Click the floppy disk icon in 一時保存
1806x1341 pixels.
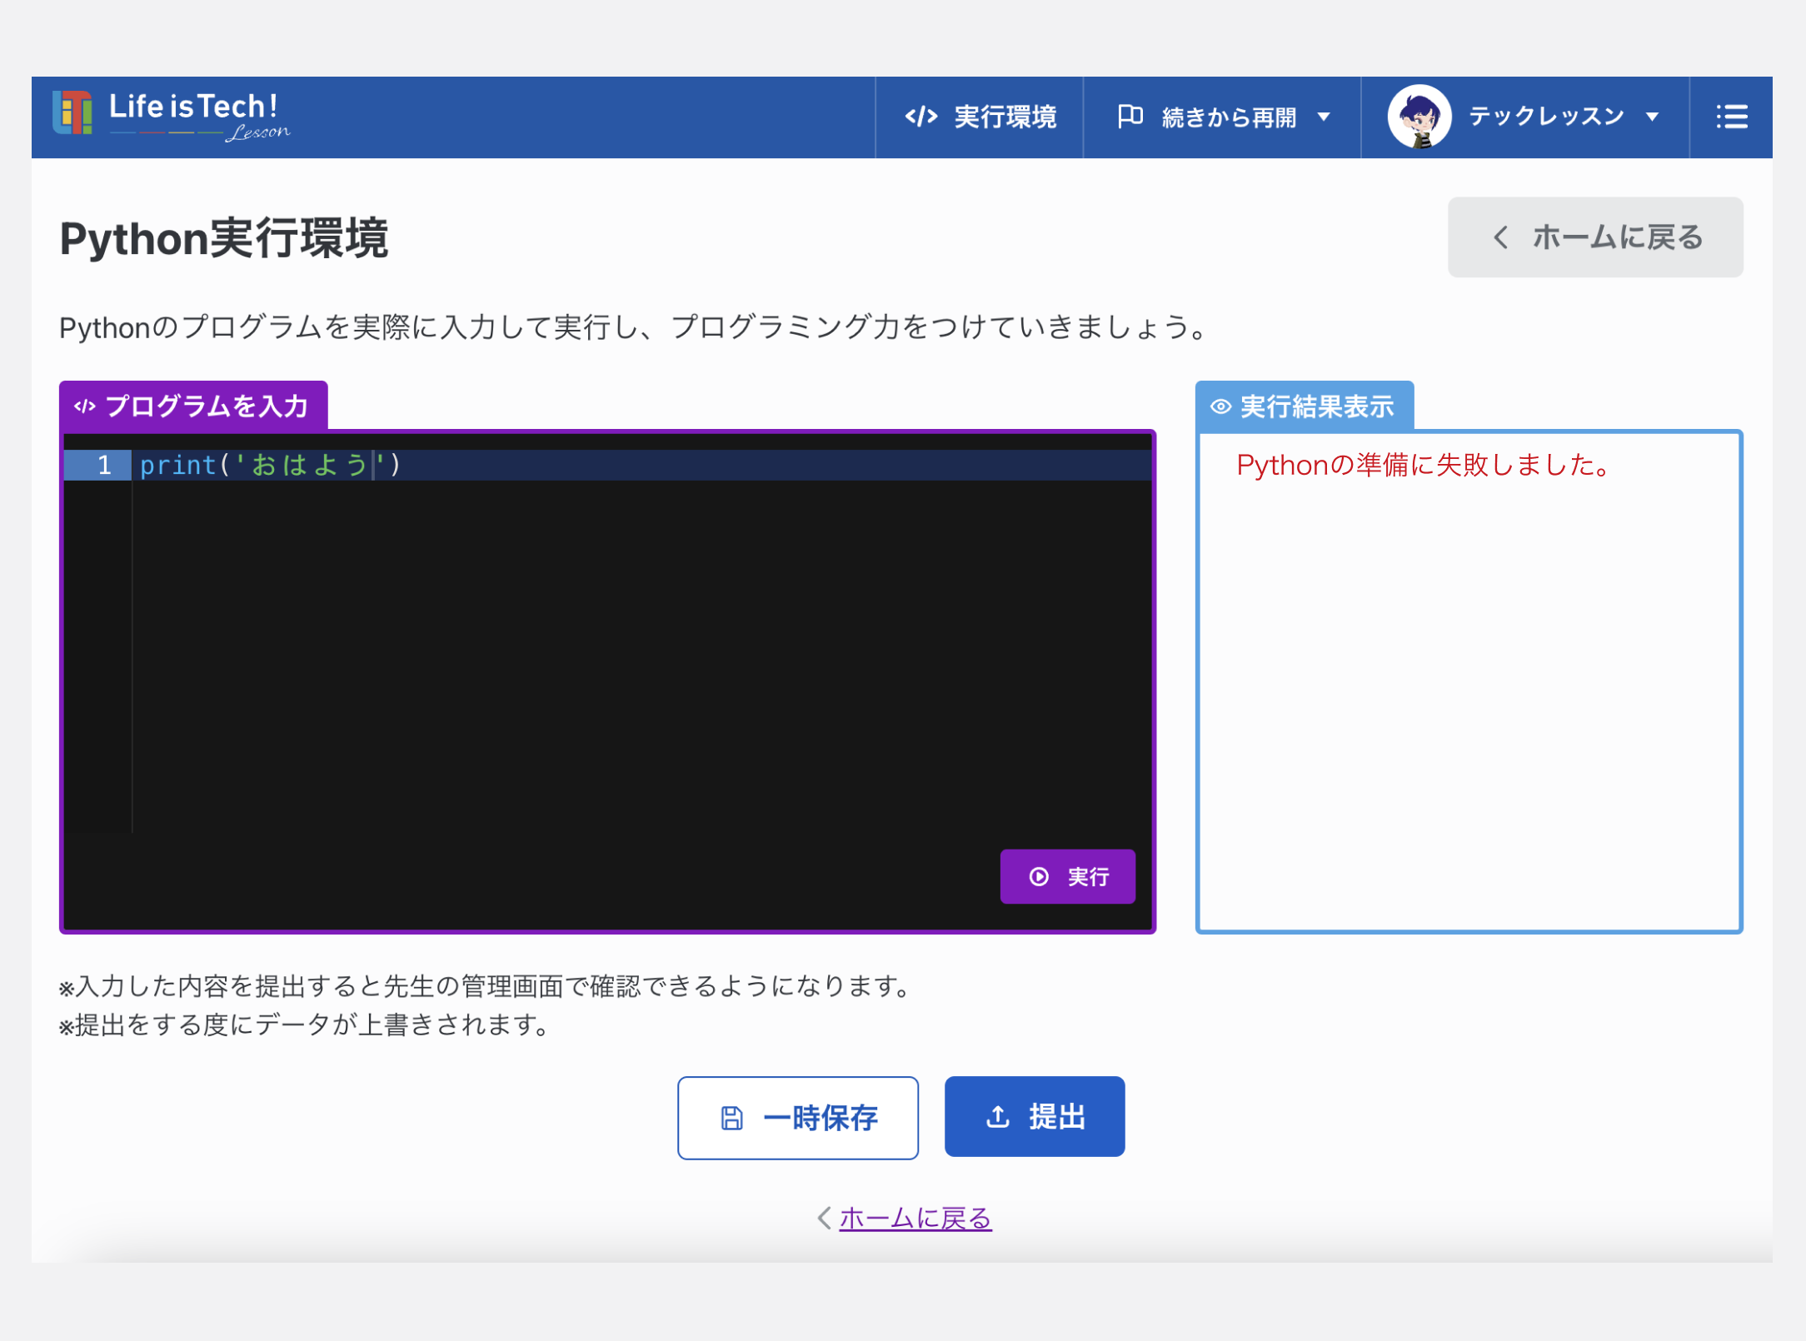(x=731, y=1118)
